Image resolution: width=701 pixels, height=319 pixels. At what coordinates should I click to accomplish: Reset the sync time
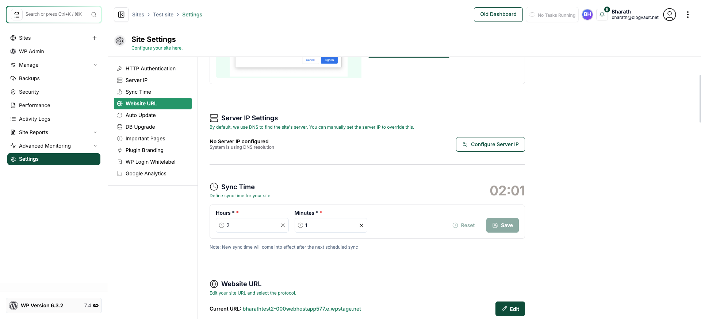coord(464,225)
